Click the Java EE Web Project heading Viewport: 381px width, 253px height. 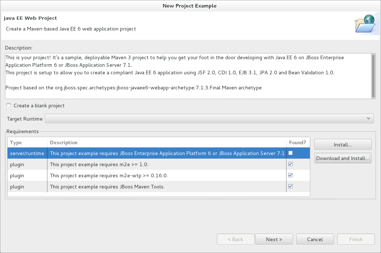coord(31,18)
